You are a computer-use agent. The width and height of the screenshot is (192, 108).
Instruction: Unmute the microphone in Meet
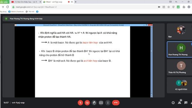[x=80, y=103]
